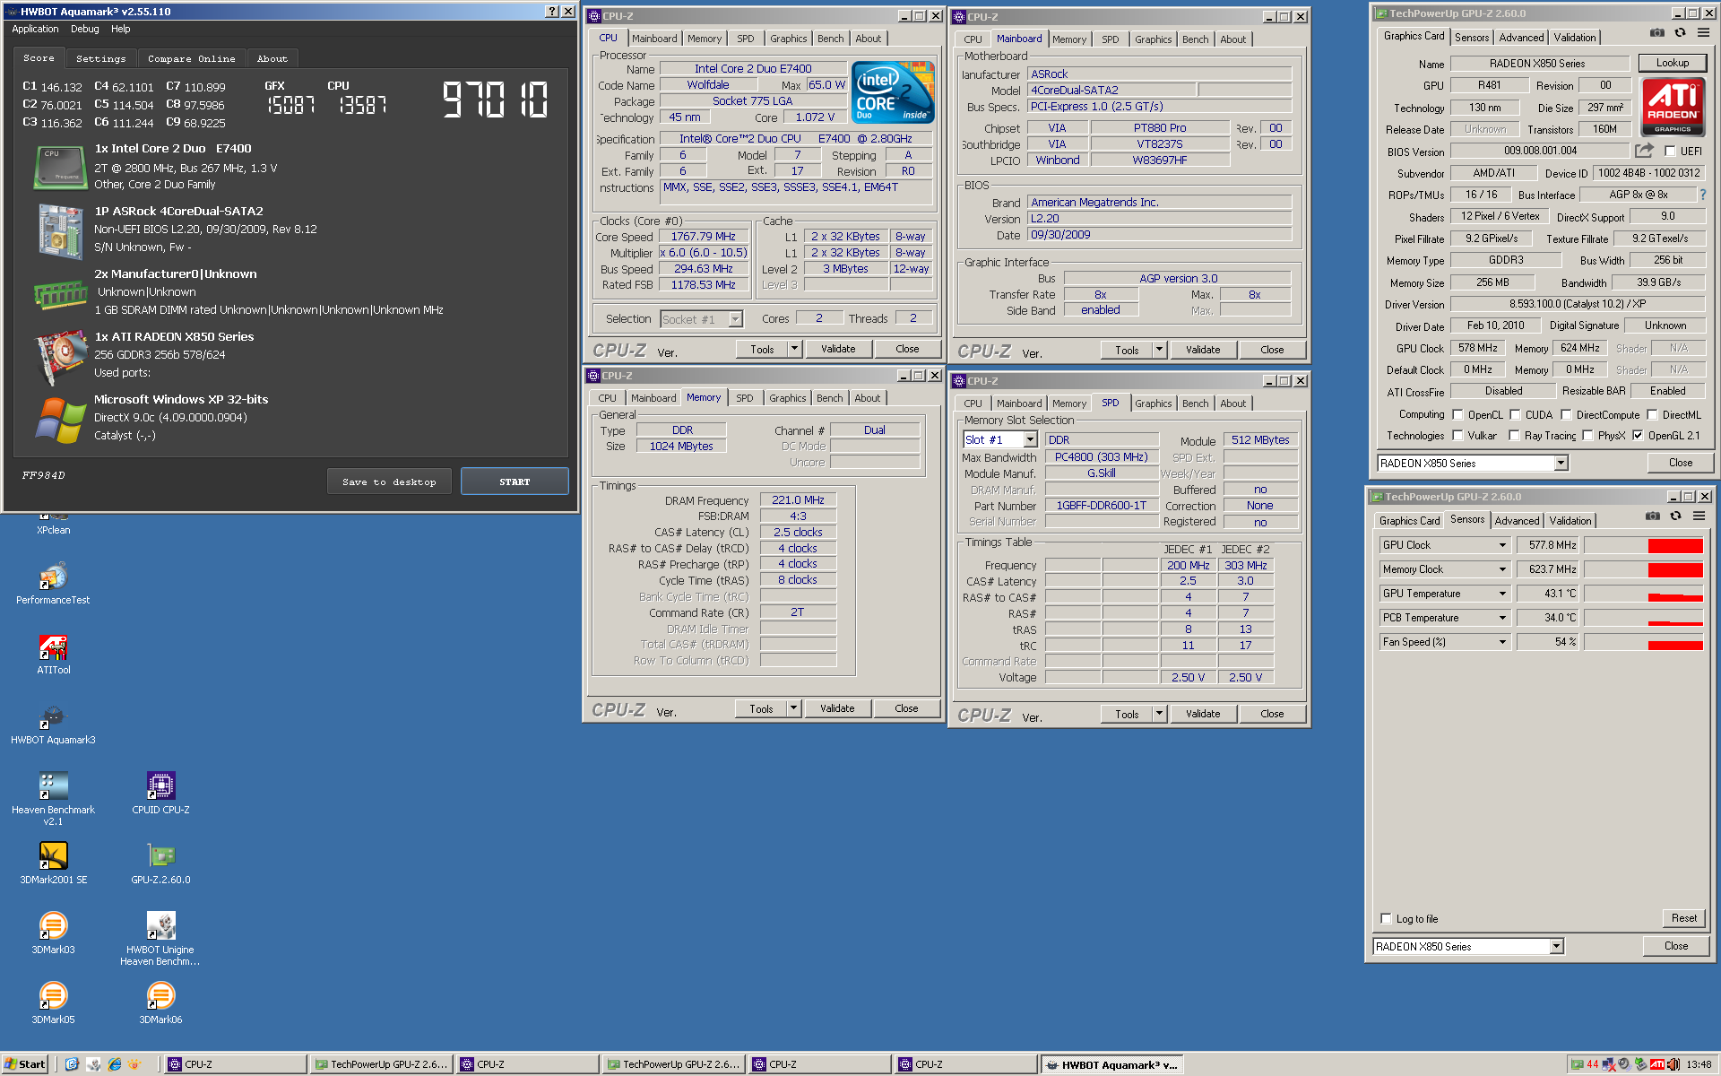Screen dimensions: 1721x1076
Task: Open Slot #1 dropdown in SPD window
Action: click(1031, 440)
